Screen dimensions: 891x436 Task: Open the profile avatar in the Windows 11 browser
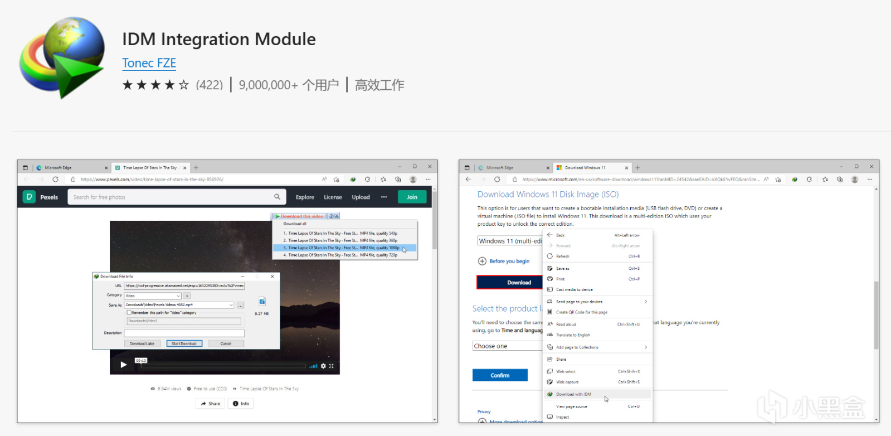click(855, 180)
